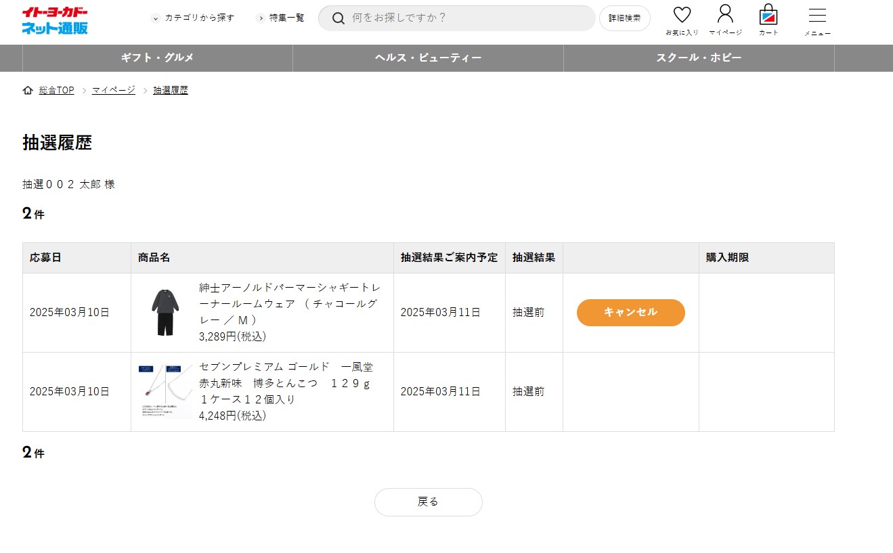
Task: Click the 戻る button
Action: point(428,502)
